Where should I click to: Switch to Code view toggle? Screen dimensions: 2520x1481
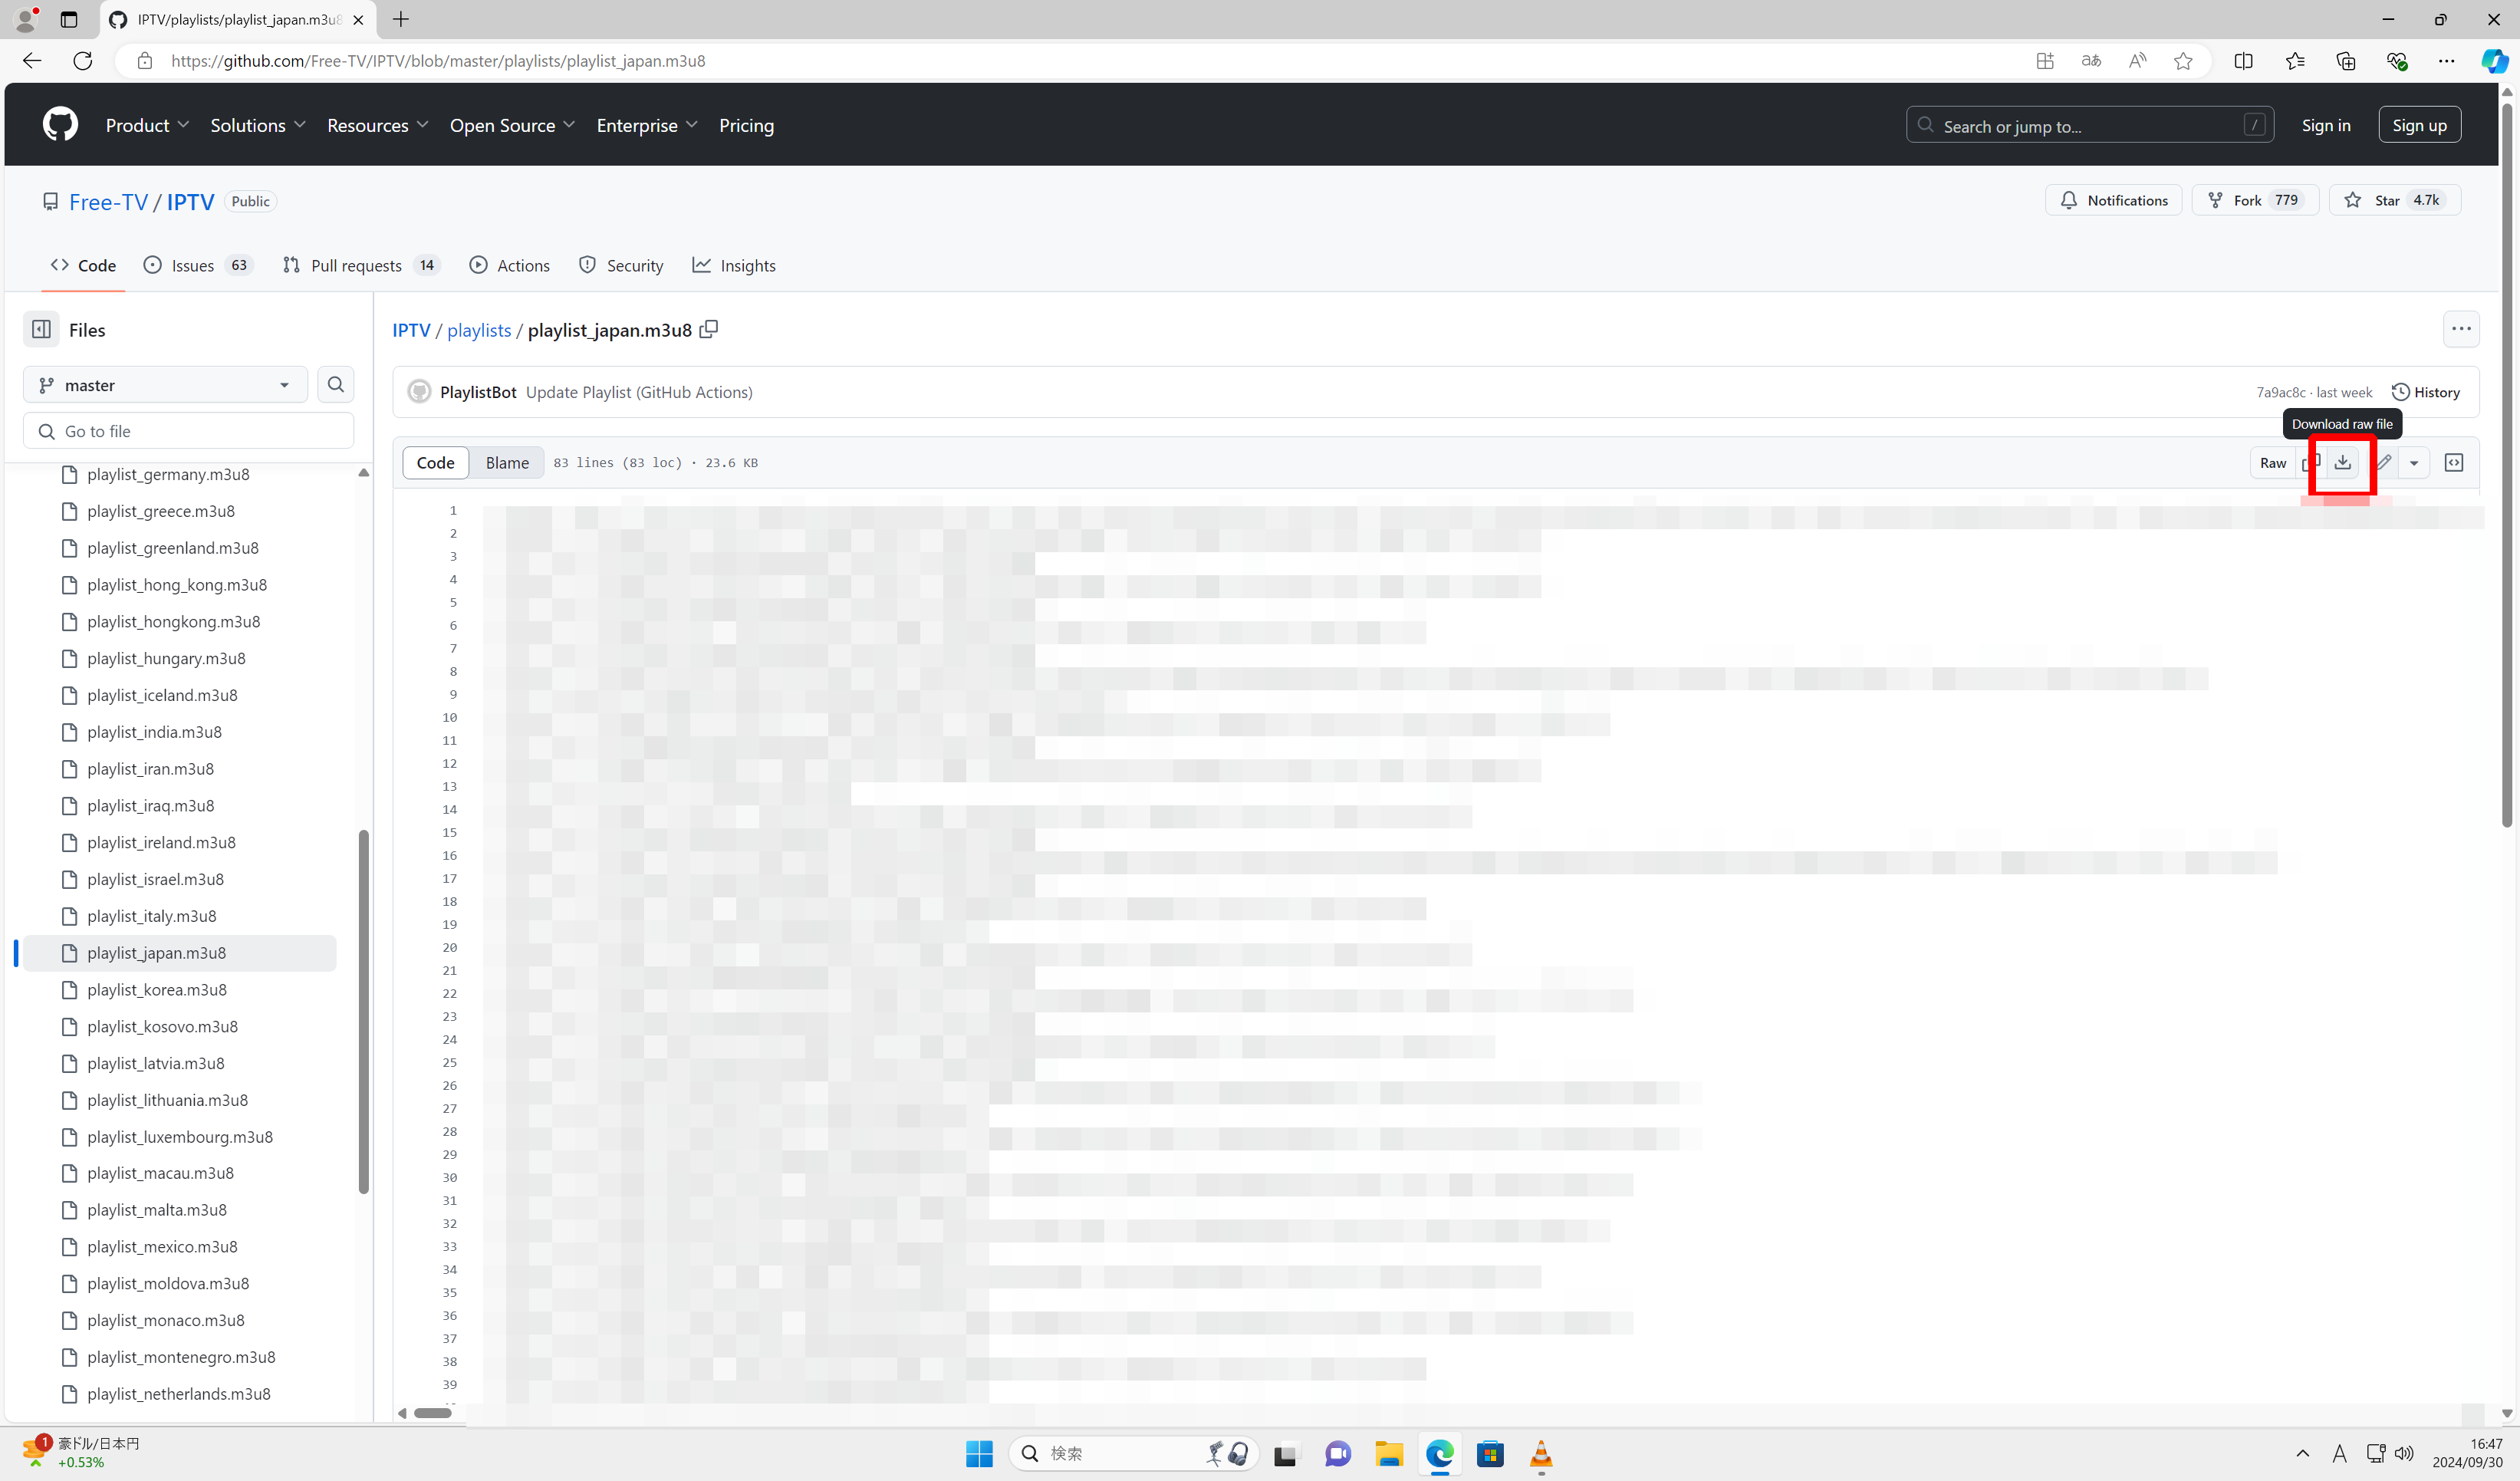(x=435, y=462)
